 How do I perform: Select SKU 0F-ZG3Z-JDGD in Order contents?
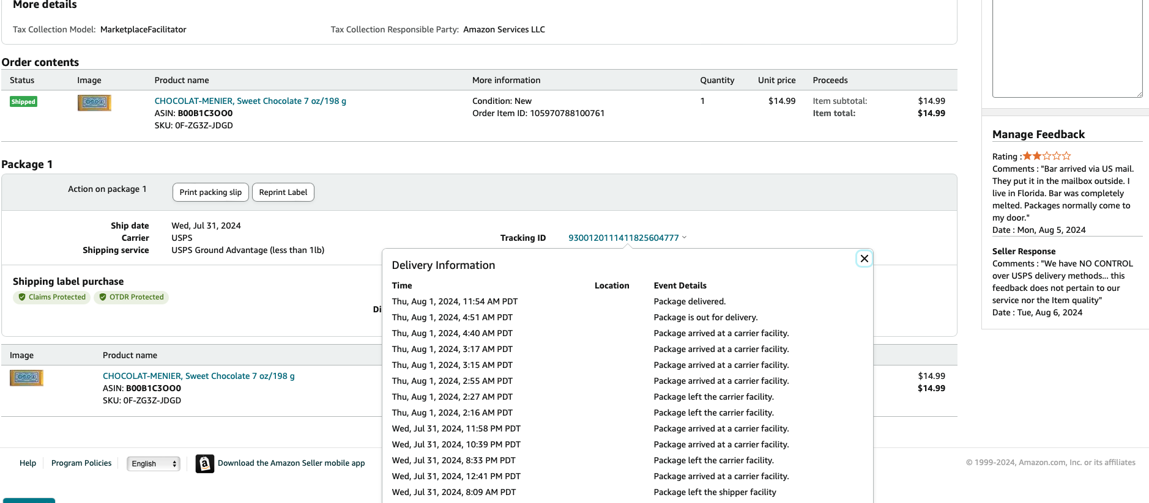point(204,125)
